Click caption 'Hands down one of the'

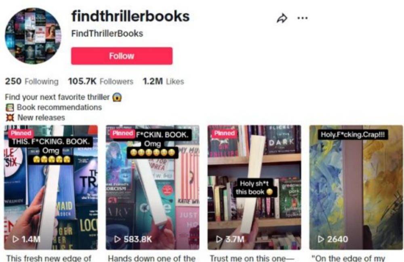(x=152, y=258)
